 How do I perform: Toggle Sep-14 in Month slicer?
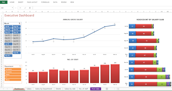point(8,29)
